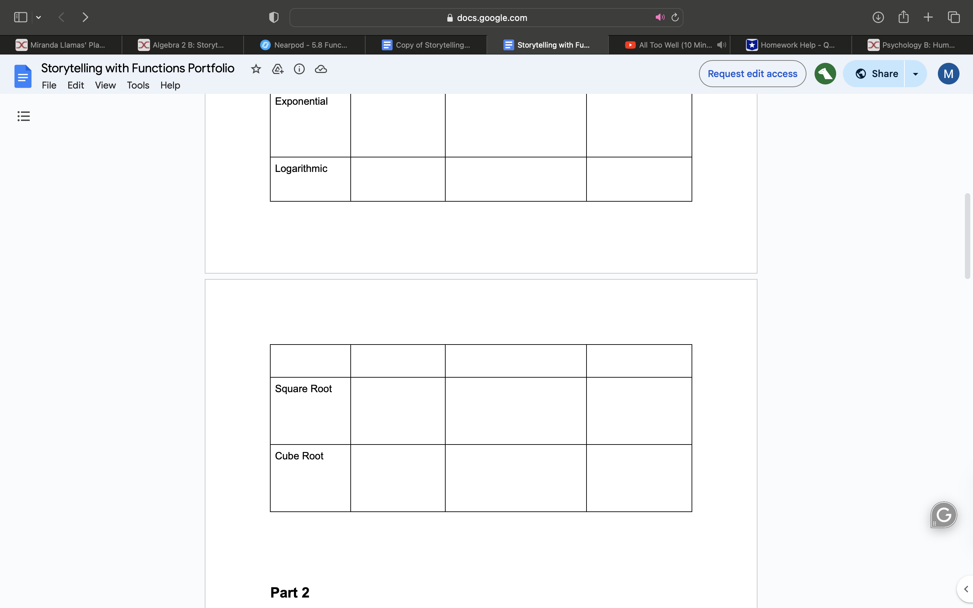Open the File menu
This screenshot has height=608, width=973.
pyautogui.click(x=49, y=85)
